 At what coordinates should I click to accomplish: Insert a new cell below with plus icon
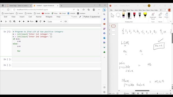(1, 22)
